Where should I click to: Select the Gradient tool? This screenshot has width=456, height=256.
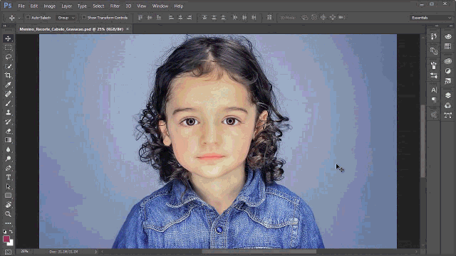[x=8, y=140]
